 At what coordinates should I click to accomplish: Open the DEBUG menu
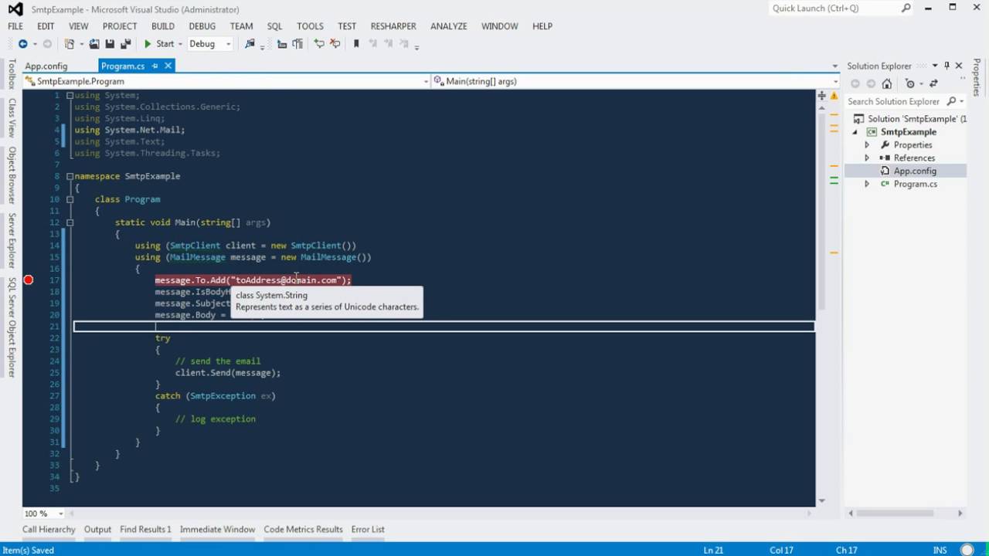pos(202,25)
